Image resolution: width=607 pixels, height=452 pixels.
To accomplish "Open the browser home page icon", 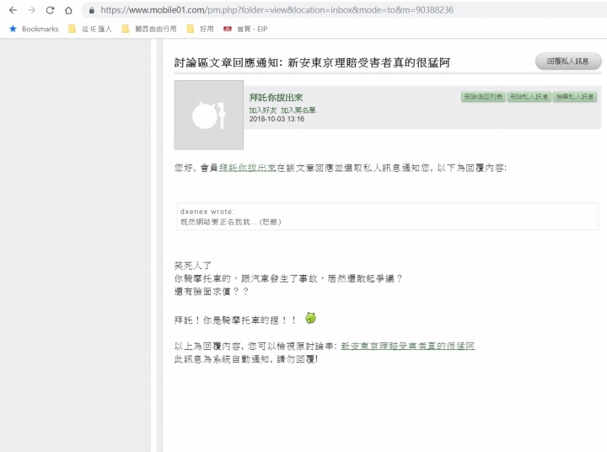I will 68,10.
